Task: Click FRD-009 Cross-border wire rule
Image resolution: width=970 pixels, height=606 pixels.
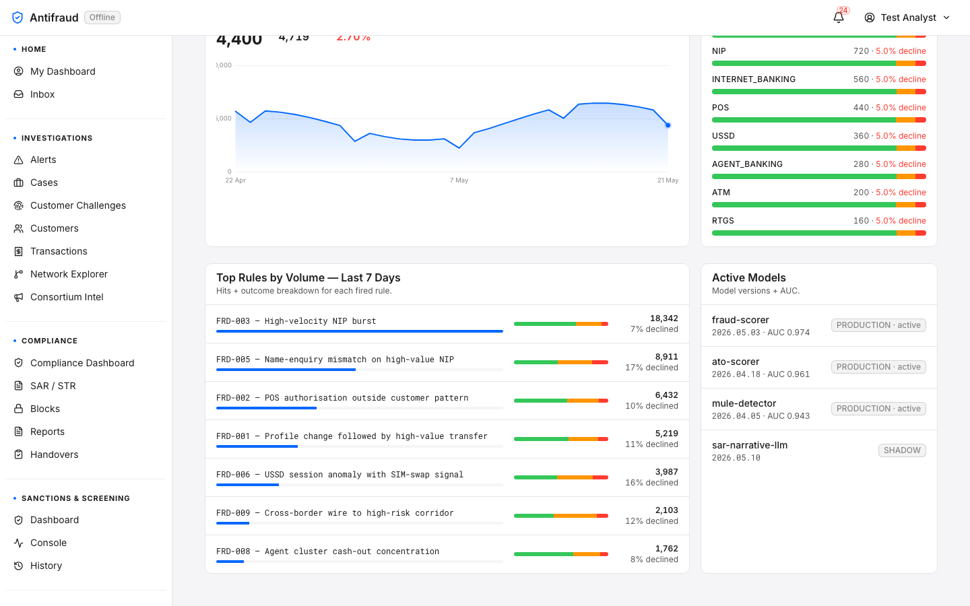Action: click(x=447, y=516)
